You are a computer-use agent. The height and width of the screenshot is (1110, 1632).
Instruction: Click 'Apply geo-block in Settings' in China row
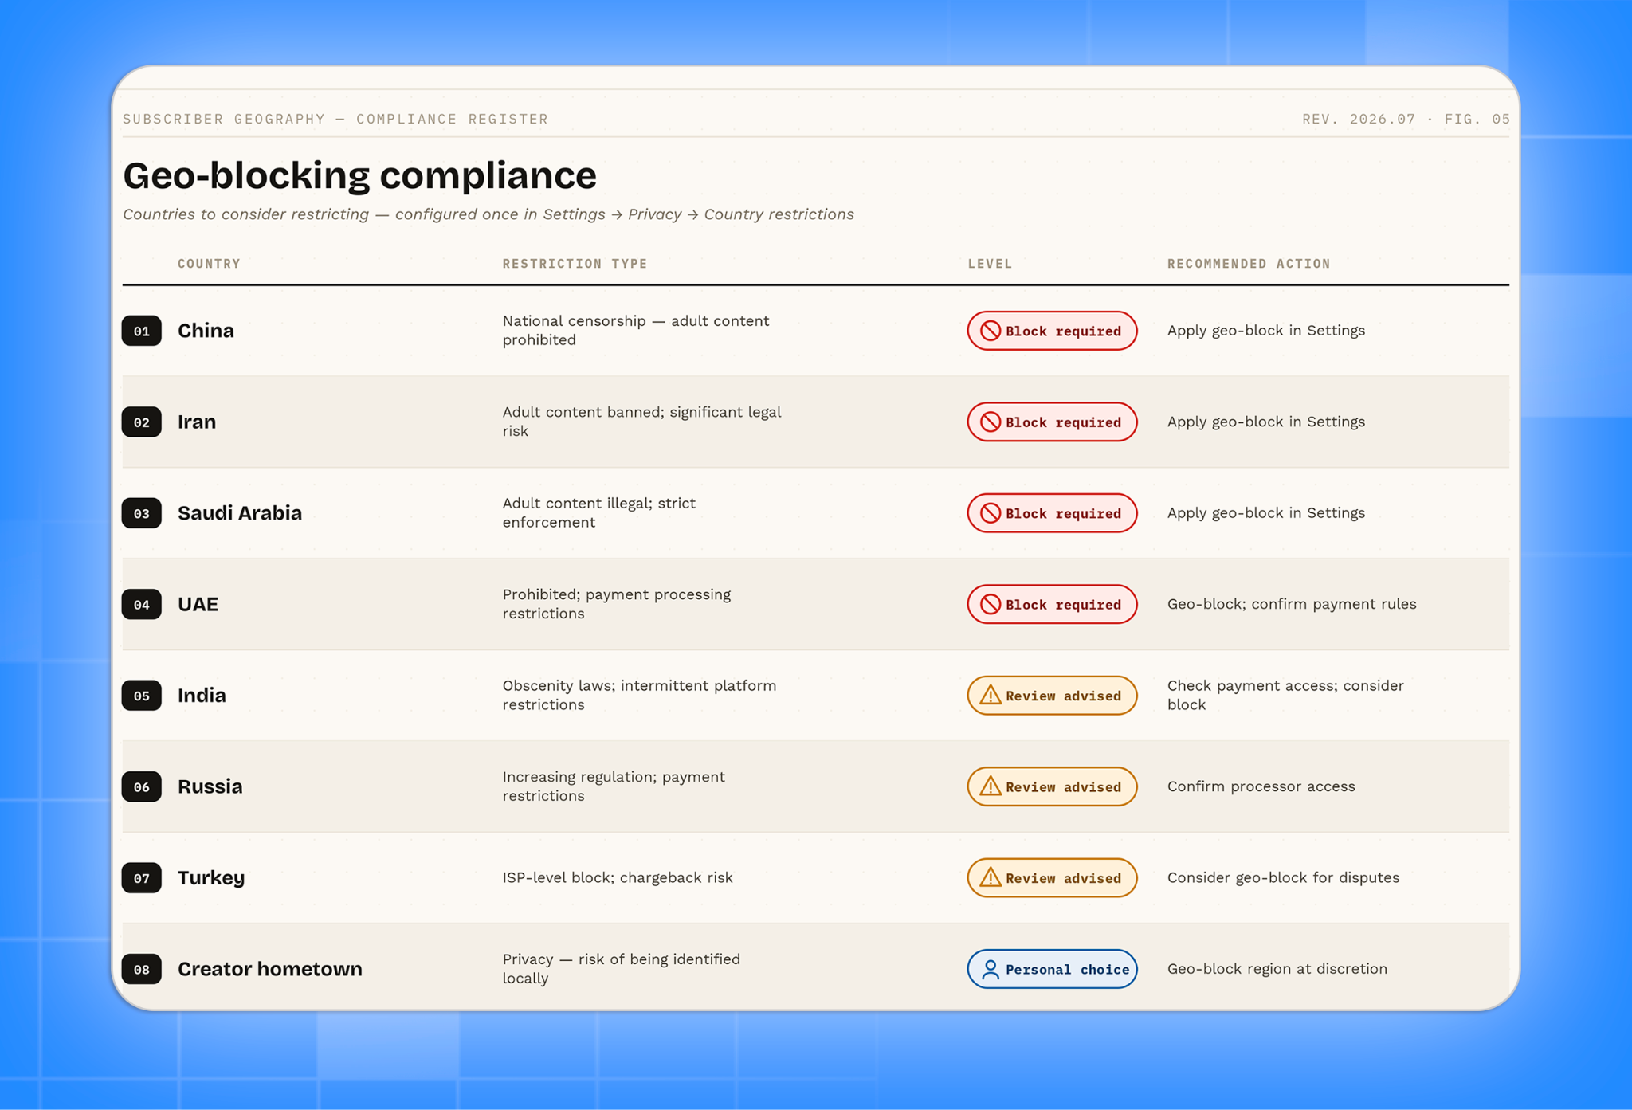[1266, 331]
